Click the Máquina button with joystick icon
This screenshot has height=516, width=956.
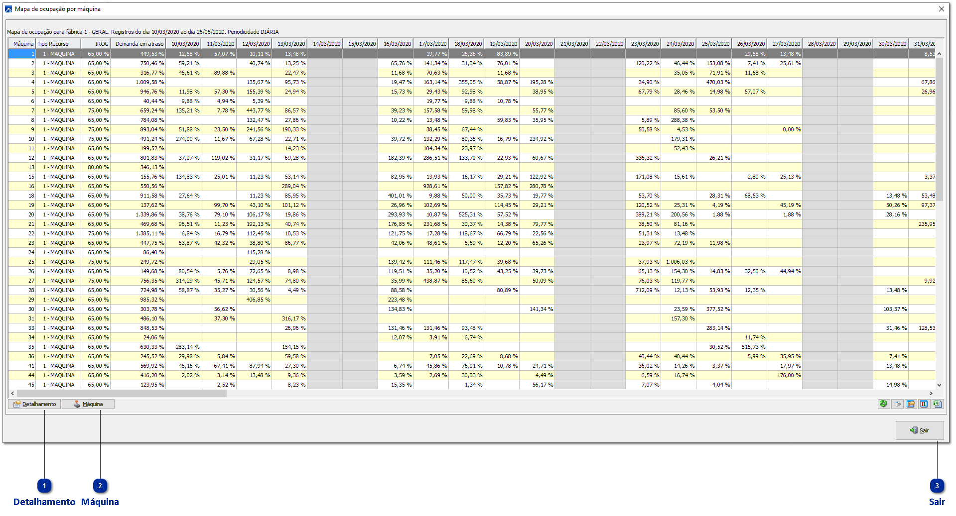pos(88,404)
